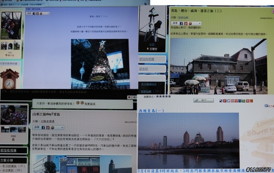Click first blue bookmark icon in share icon row
Image resolution: width=274 pixels, height=173 pixels.
click(221, 101)
